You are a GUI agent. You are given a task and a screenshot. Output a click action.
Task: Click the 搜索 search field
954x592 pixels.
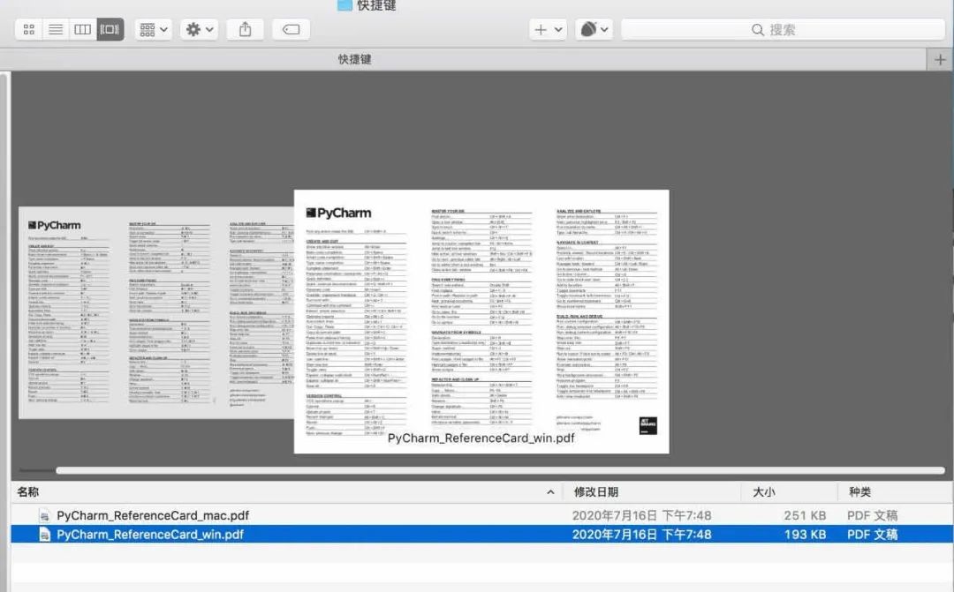point(783,29)
